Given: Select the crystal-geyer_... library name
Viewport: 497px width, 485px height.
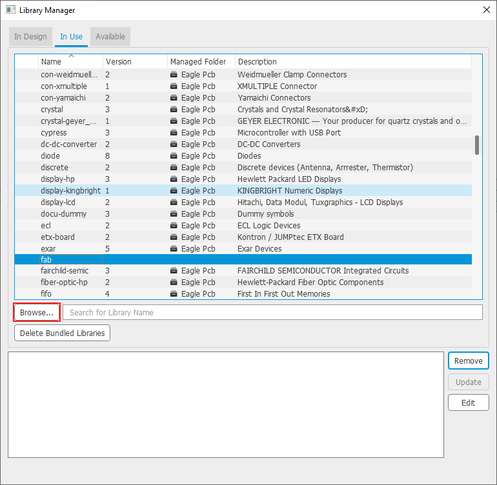Looking at the screenshot, I should [x=68, y=121].
